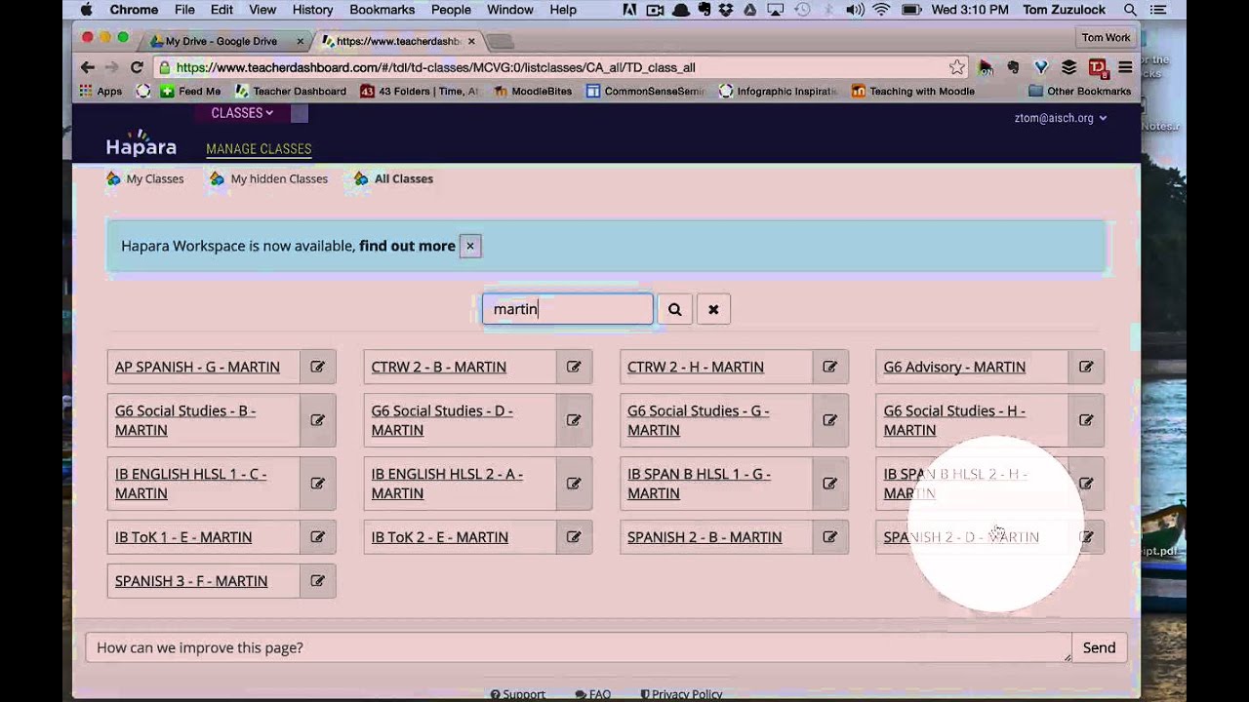Switch to the My Classes tab

click(145, 178)
